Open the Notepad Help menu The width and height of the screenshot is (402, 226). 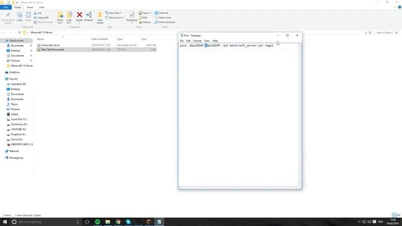pyautogui.click(x=215, y=41)
